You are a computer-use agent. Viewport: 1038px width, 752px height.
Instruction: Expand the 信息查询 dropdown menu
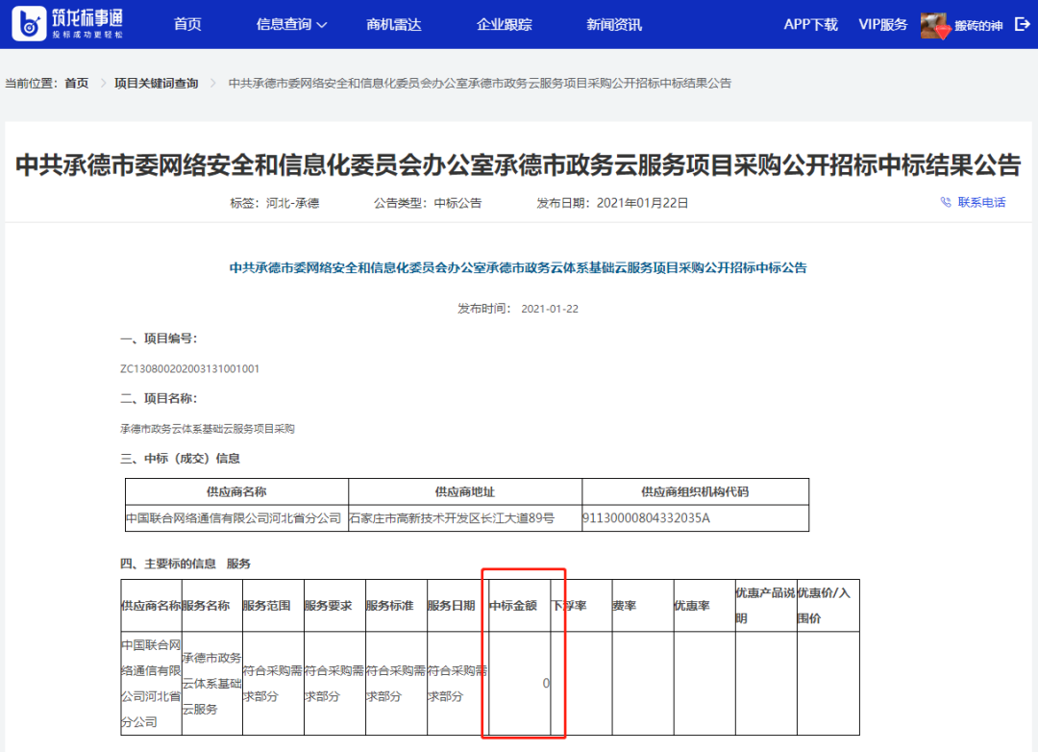tap(291, 24)
